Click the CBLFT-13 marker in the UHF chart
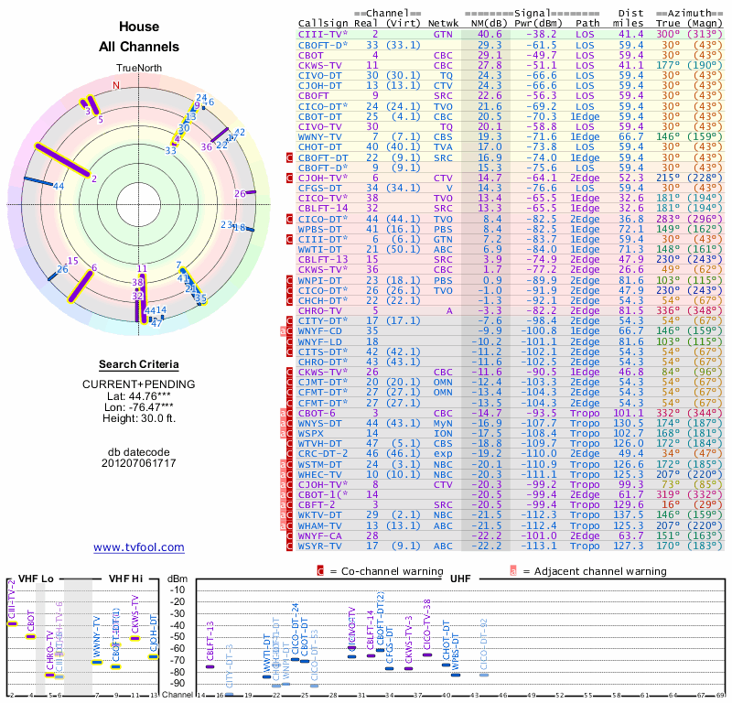The height and width of the screenshot is (703, 732). [210, 666]
